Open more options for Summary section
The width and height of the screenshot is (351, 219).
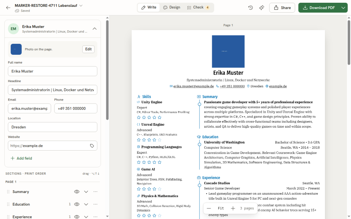tap(95, 192)
